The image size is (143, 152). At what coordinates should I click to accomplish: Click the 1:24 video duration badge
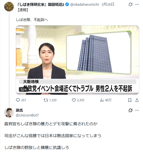pyautogui.click(x=23, y=90)
